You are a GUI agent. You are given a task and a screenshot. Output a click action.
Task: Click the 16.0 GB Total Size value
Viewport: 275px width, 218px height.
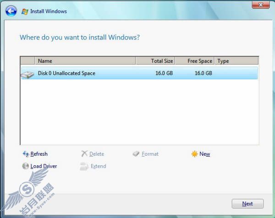click(x=164, y=73)
